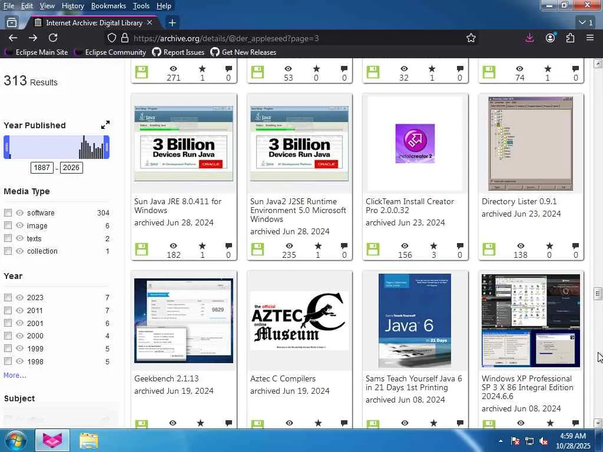Click the pink browser taskbar icon
The height and width of the screenshot is (452, 603).
[52, 440]
